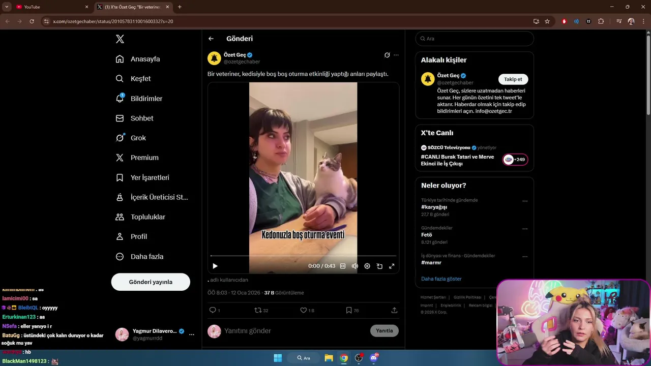Open Topluluklar communities

(140, 217)
